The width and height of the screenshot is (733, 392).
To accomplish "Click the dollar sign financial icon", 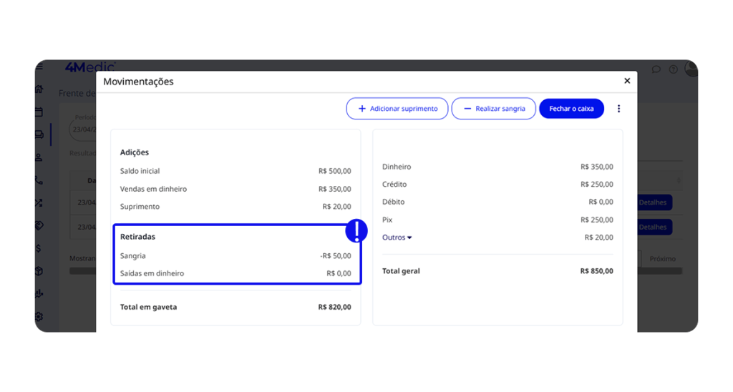I will (39, 248).
